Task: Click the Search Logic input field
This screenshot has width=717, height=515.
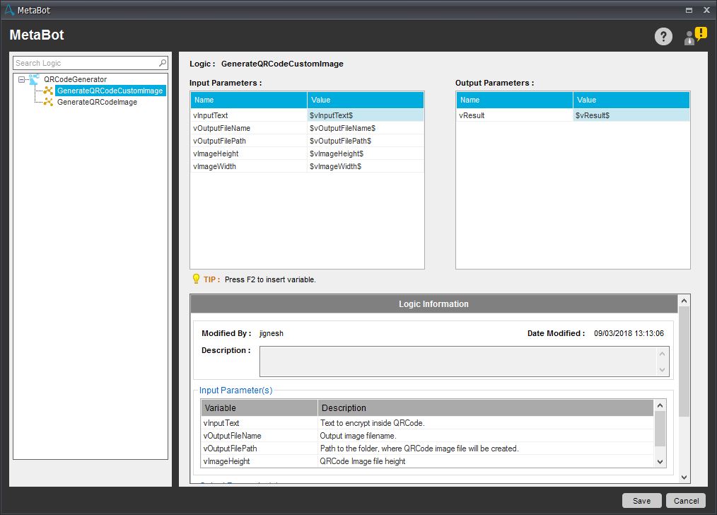Action: (x=85, y=63)
